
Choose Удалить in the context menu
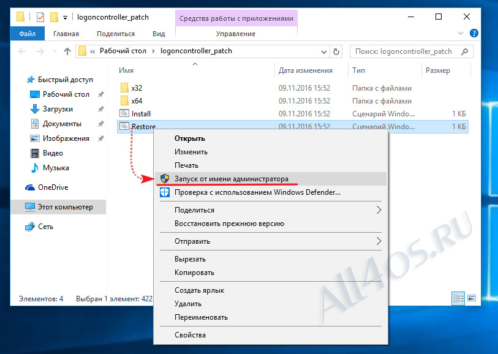point(271,304)
